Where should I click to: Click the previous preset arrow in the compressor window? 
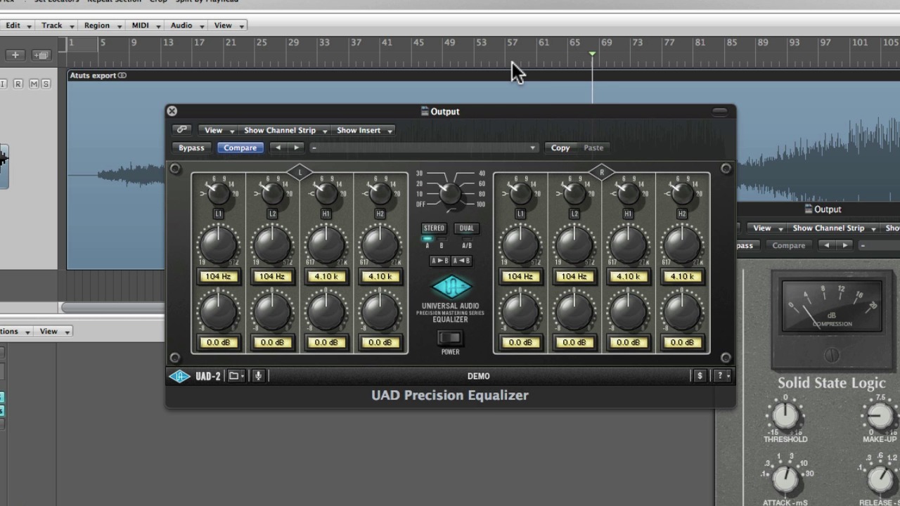point(827,245)
